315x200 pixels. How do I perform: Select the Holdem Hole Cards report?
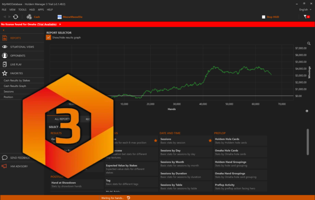click(x=240, y=141)
